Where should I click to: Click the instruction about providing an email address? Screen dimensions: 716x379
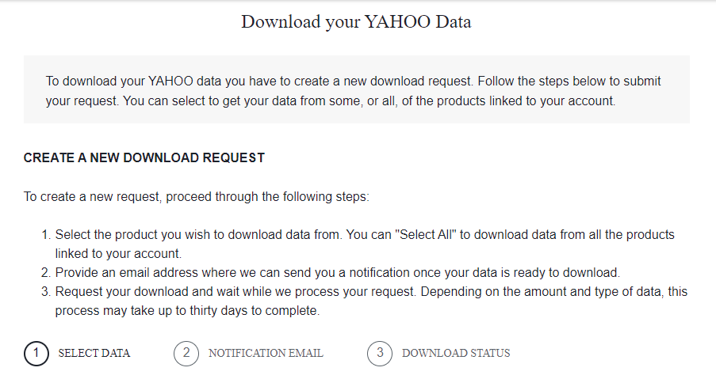coord(337,273)
